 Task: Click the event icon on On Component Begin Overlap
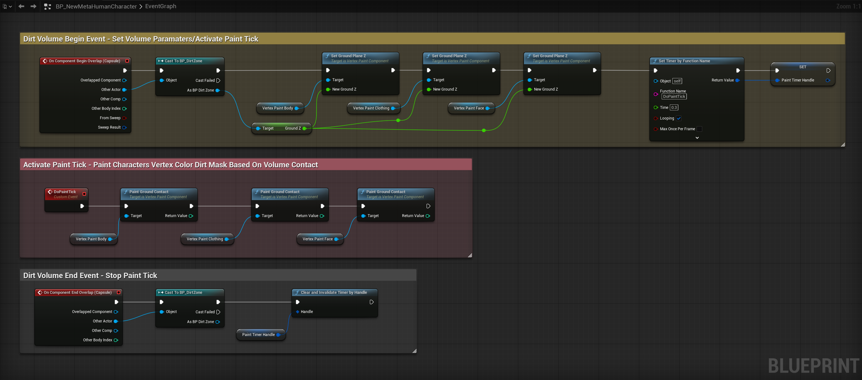coord(45,61)
